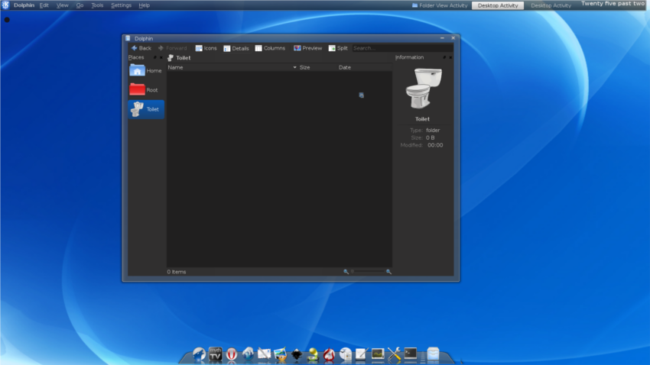Click the Dolphin window title icon
650x365 pixels.
point(128,38)
